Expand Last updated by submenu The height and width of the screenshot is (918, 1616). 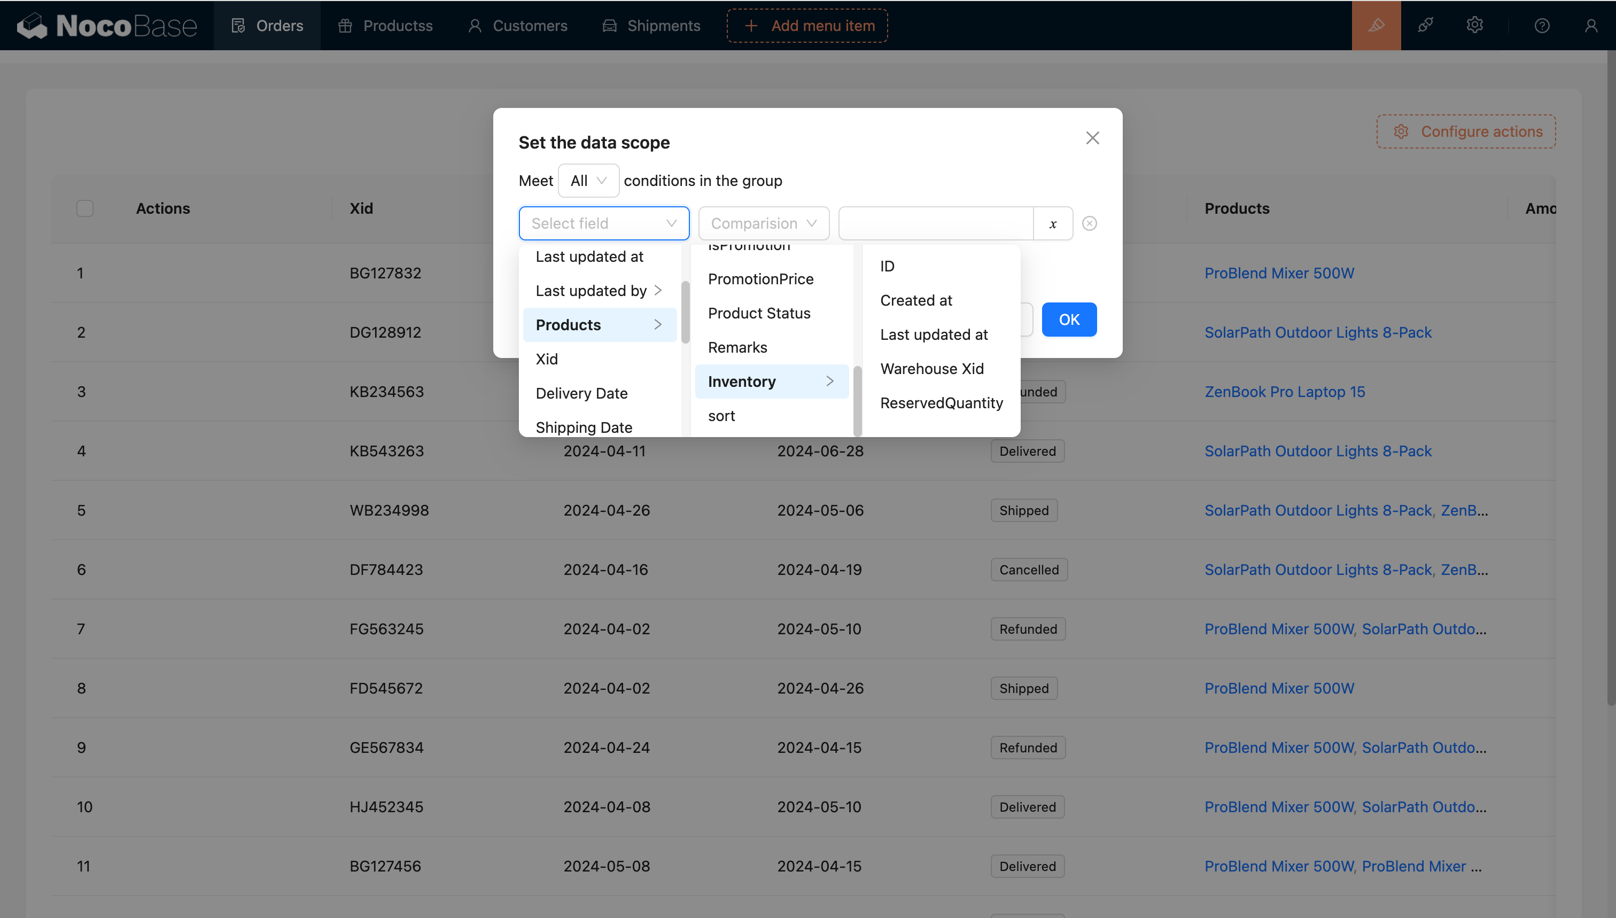(x=600, y=291)
